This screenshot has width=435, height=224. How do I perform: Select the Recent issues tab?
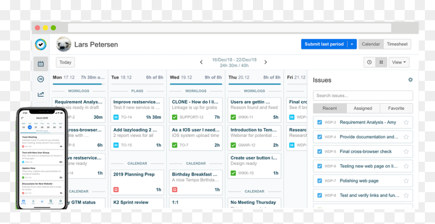click(330, 108)
